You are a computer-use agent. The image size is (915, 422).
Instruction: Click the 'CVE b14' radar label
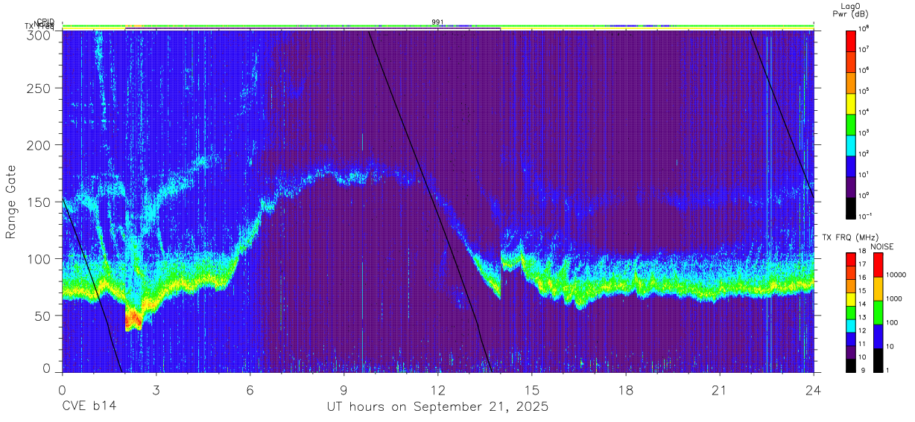(89, 407)
